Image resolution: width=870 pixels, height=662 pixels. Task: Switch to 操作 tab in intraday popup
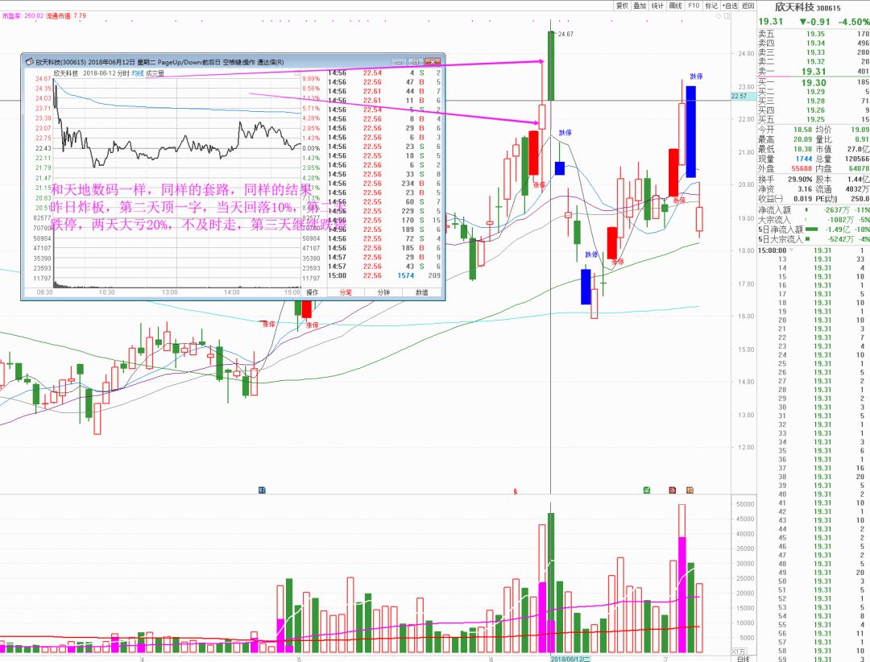[x=313, y=292]
